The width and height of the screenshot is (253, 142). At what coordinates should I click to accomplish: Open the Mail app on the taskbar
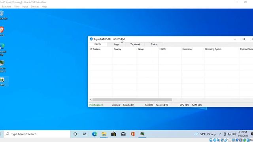coord(123,134)
